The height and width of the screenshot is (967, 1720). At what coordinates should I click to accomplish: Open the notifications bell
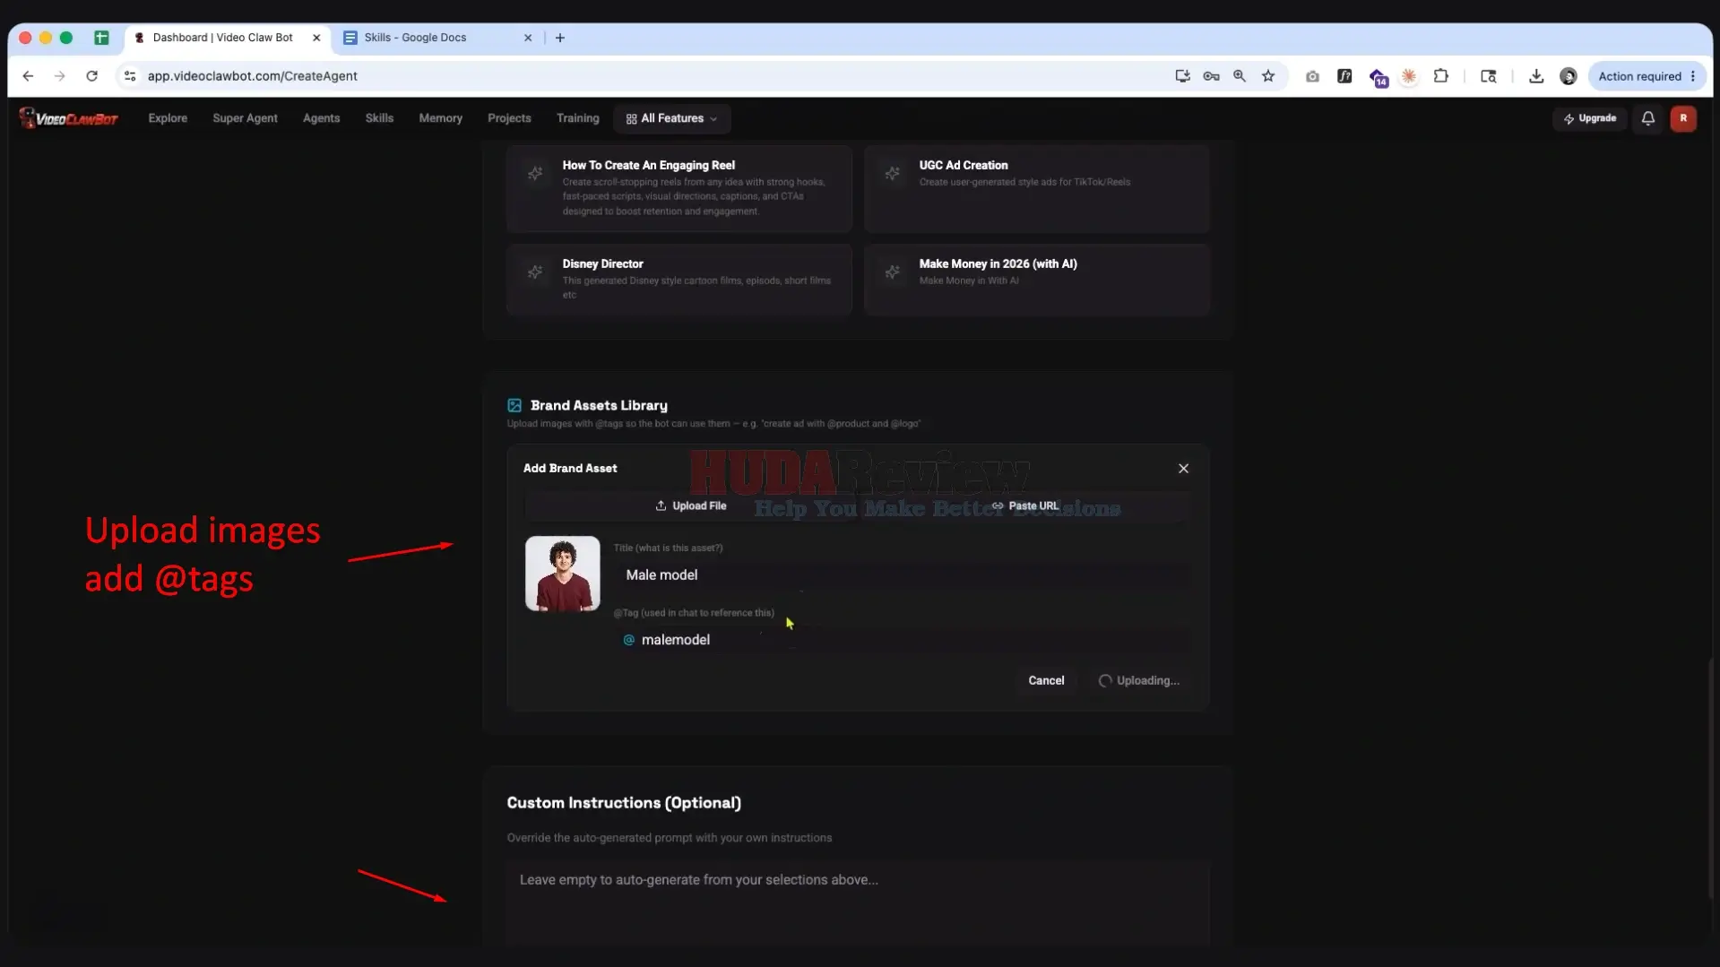tap(1647, 118)
